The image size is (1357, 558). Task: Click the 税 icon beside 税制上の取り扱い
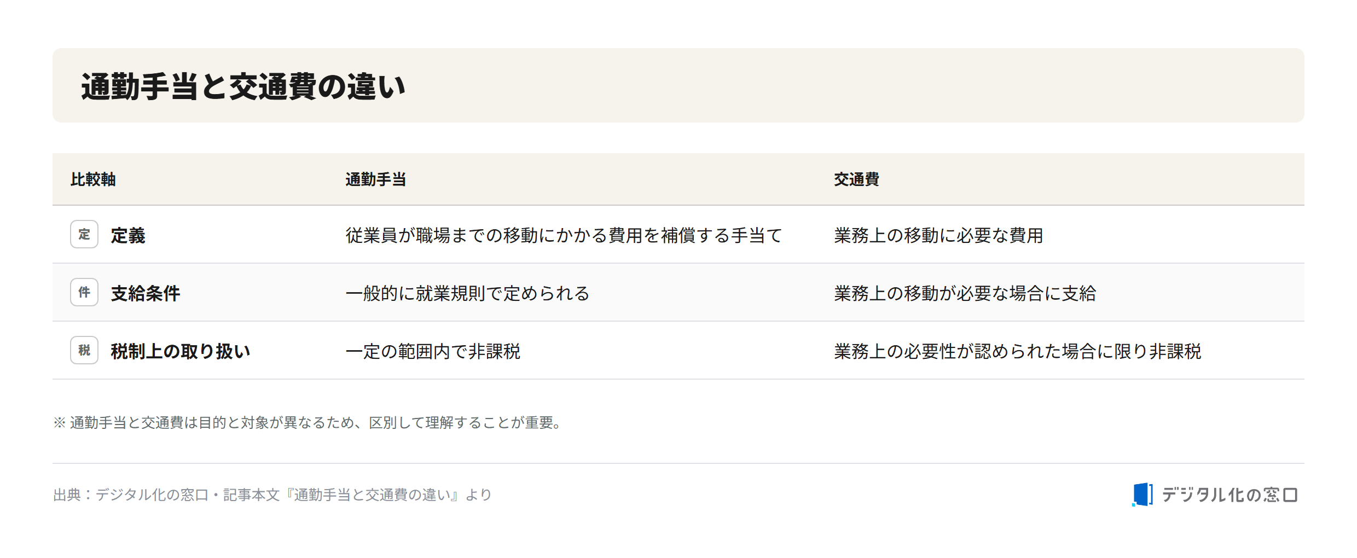[84, 350]
